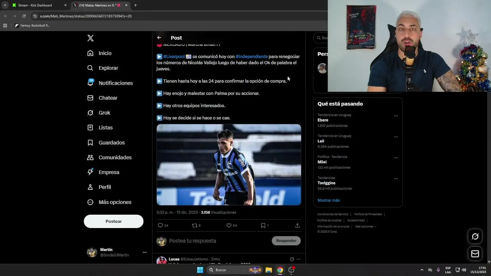Open the Milei trending topic
Image resolution: width=491 pixels, height=276 pixels.
322,162
